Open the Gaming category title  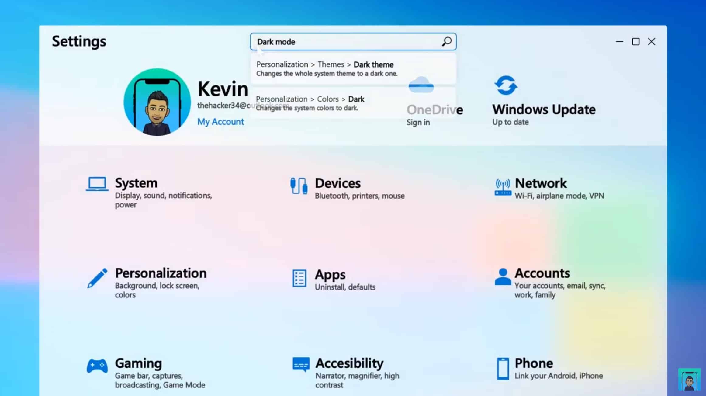(138, 363)
